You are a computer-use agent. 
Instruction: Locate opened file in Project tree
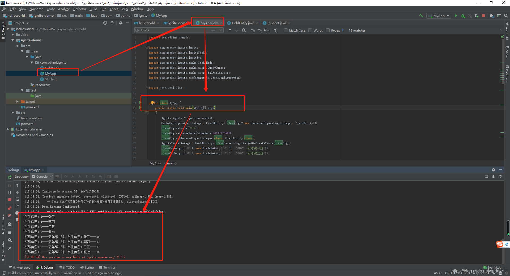coord(105,23)
